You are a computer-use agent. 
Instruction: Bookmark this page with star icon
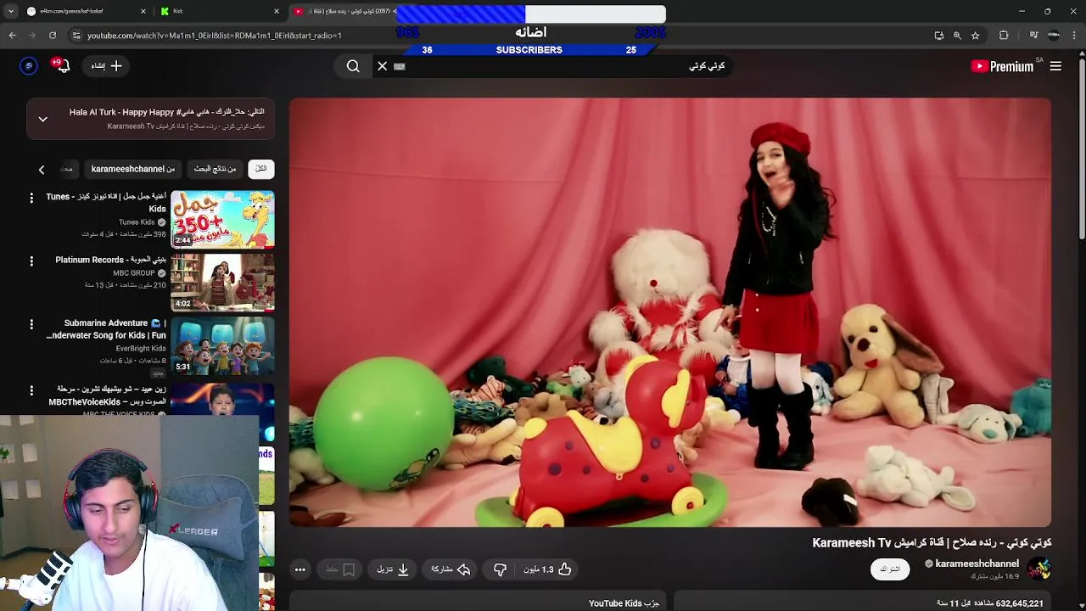coord(976,36)
